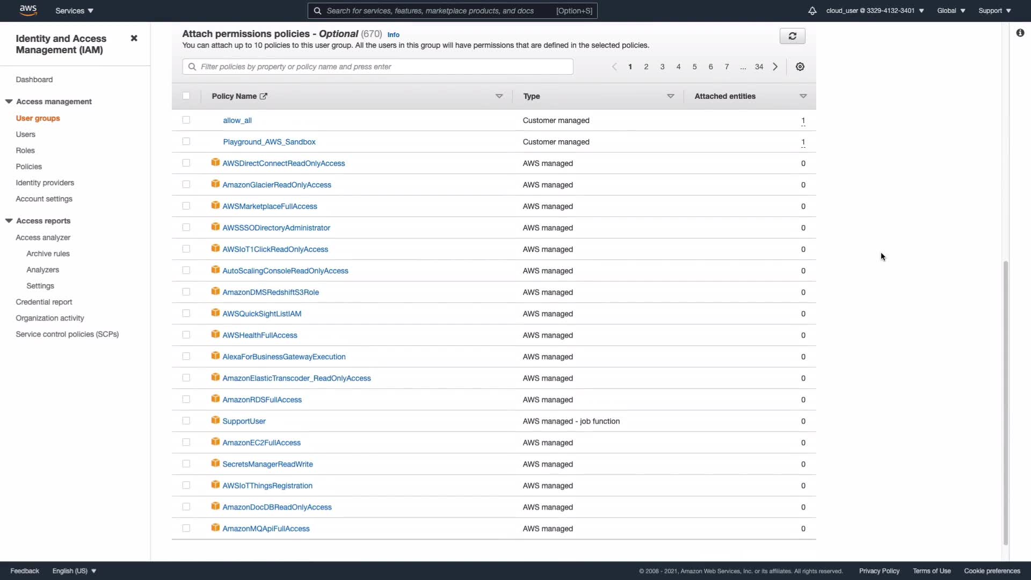Toggle the select-all policies header checkbox

(186, 96)
